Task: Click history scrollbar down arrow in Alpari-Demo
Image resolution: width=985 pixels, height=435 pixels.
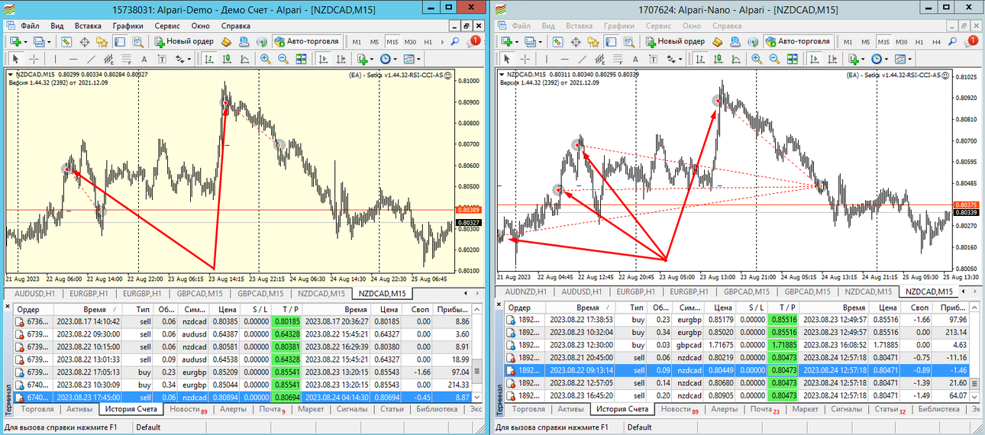Action: (479, 397)
